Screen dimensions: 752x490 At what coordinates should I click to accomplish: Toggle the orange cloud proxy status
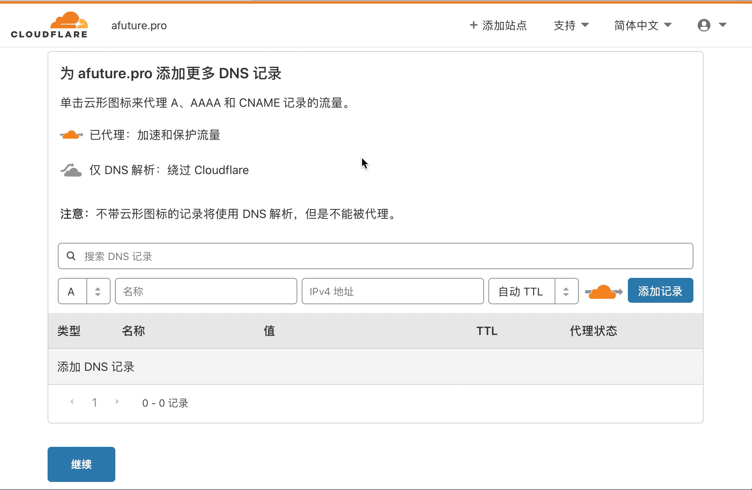point(604,292)
